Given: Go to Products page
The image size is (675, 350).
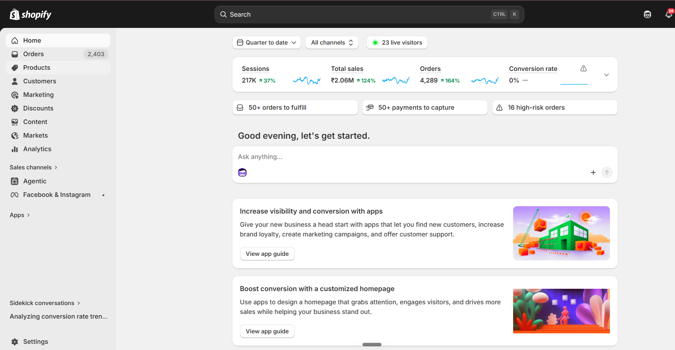Looking at the screenshot, I should (x=58, y=67).
